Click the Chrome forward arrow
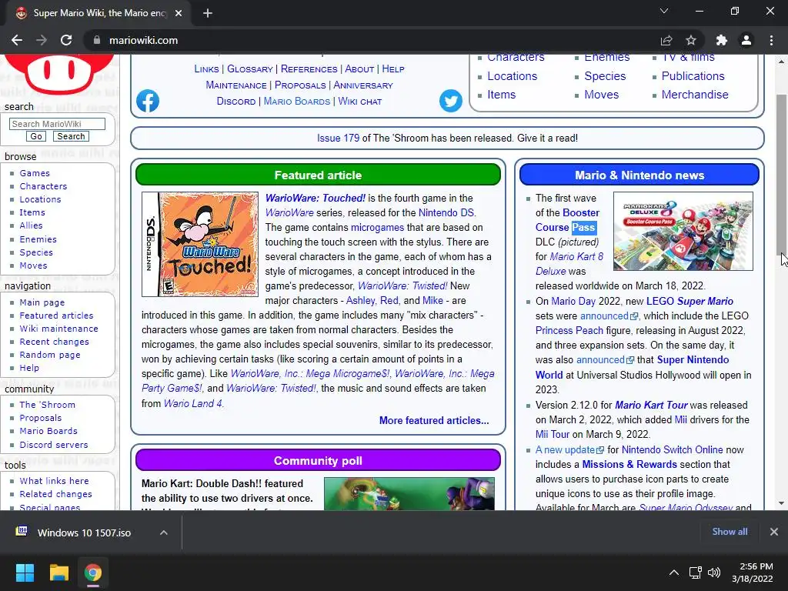The height and width of the screenshot is (591, 788). [42, 40]
